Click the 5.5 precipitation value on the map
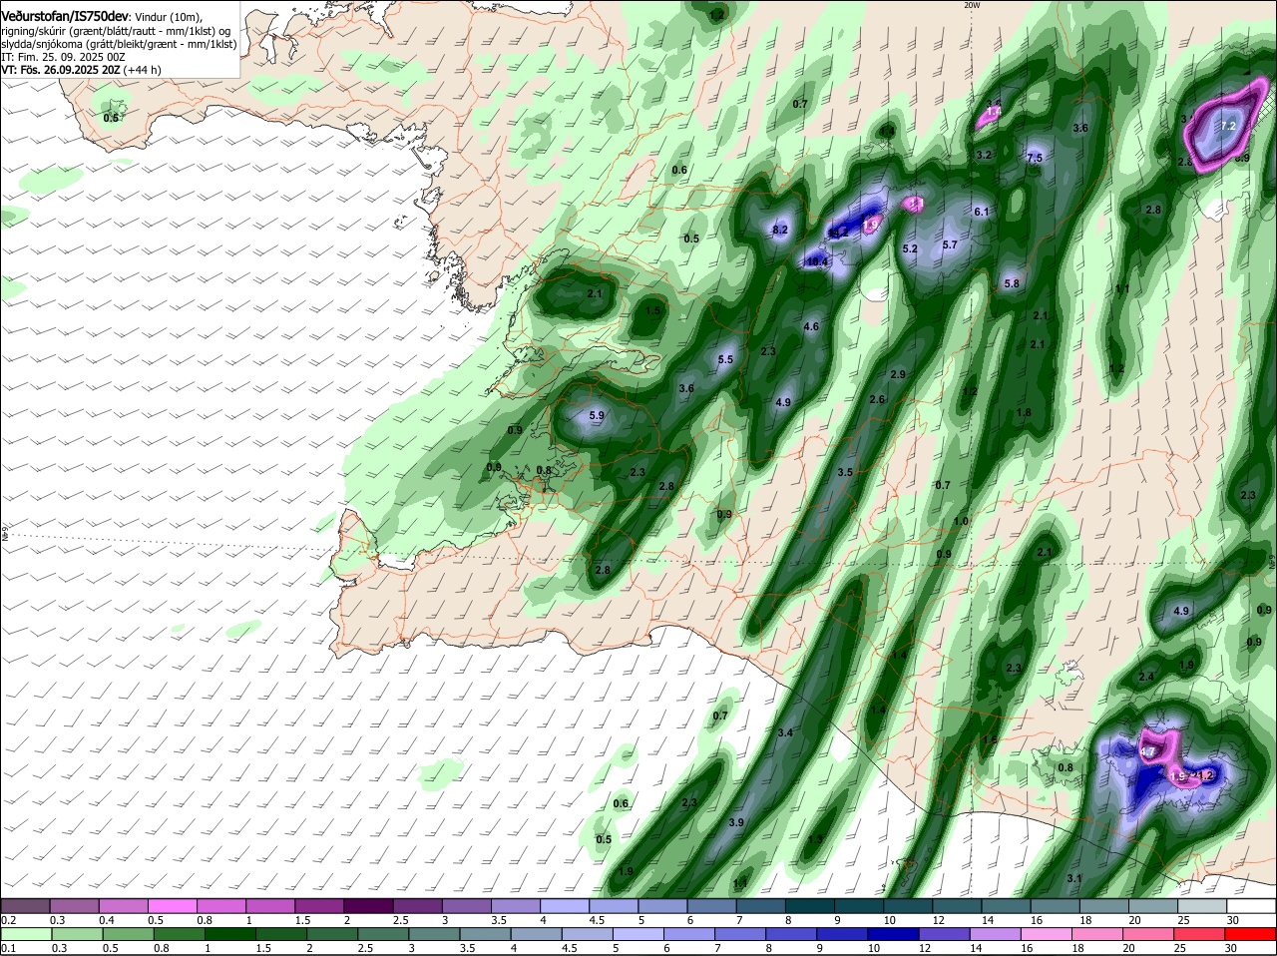The width and height of the screenshot is (1277, 956). click(x=725, y=359)
